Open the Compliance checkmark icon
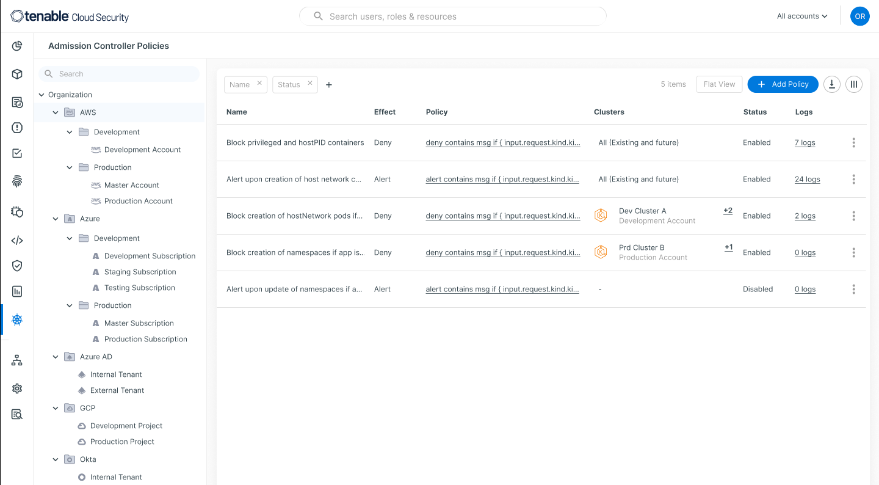Screen dimensions: 879x485 [x=17, y=153]
